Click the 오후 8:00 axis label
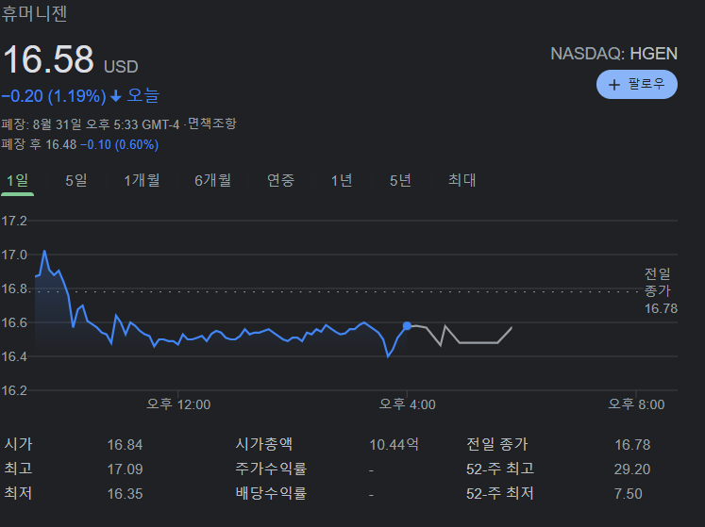705x527 pixels. [x=636, y=404]
